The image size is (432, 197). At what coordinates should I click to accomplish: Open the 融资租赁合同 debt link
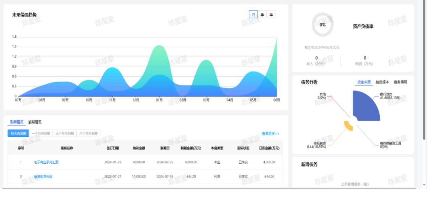point(43,177)
